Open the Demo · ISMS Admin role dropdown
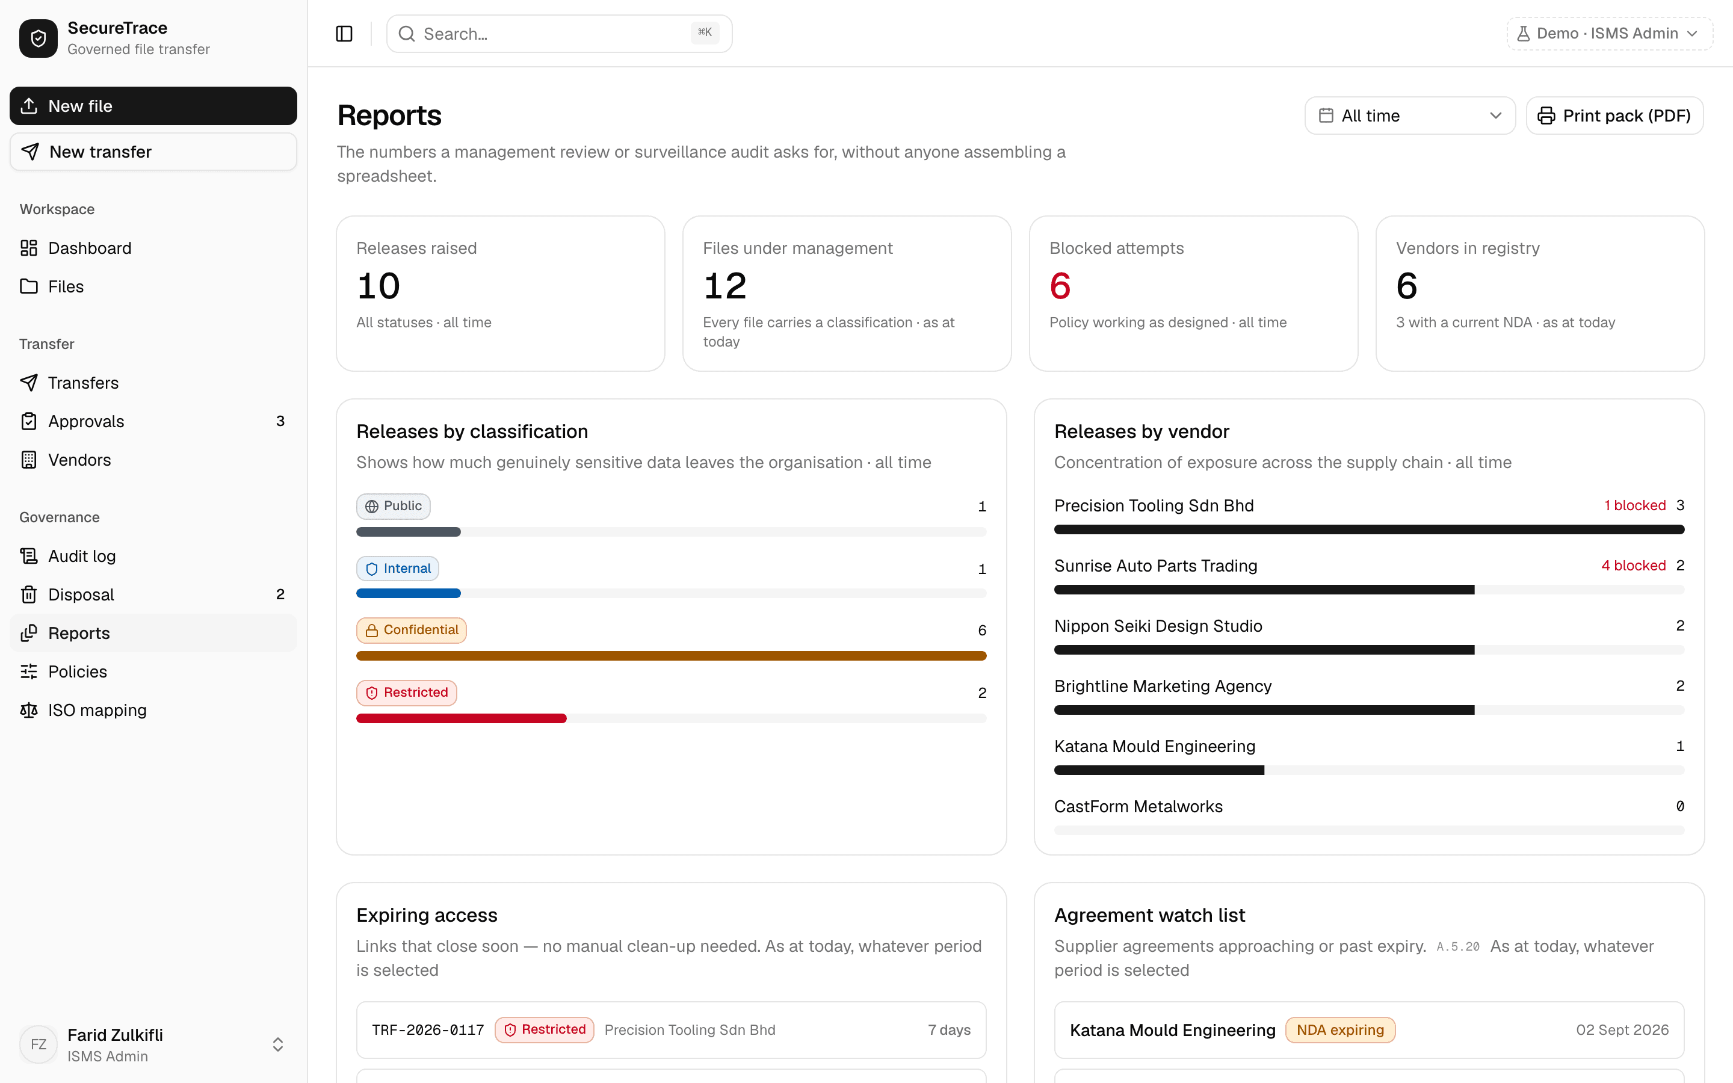Viewport: 1733px width, 1083px height. tap(1609, 34)
